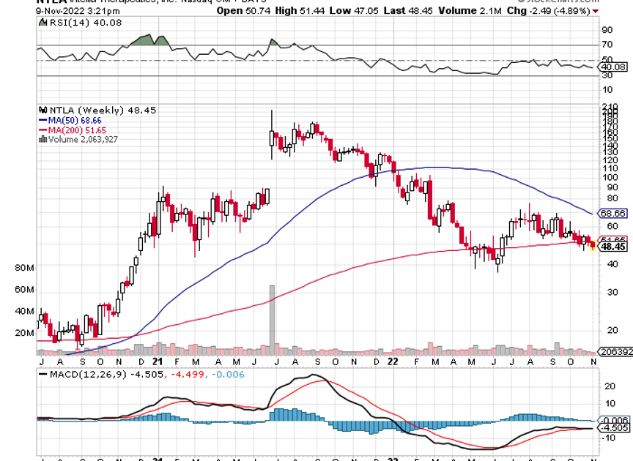Click the 48.45 last price axis tag
The image size is (633, 461).
pos(612,247)
